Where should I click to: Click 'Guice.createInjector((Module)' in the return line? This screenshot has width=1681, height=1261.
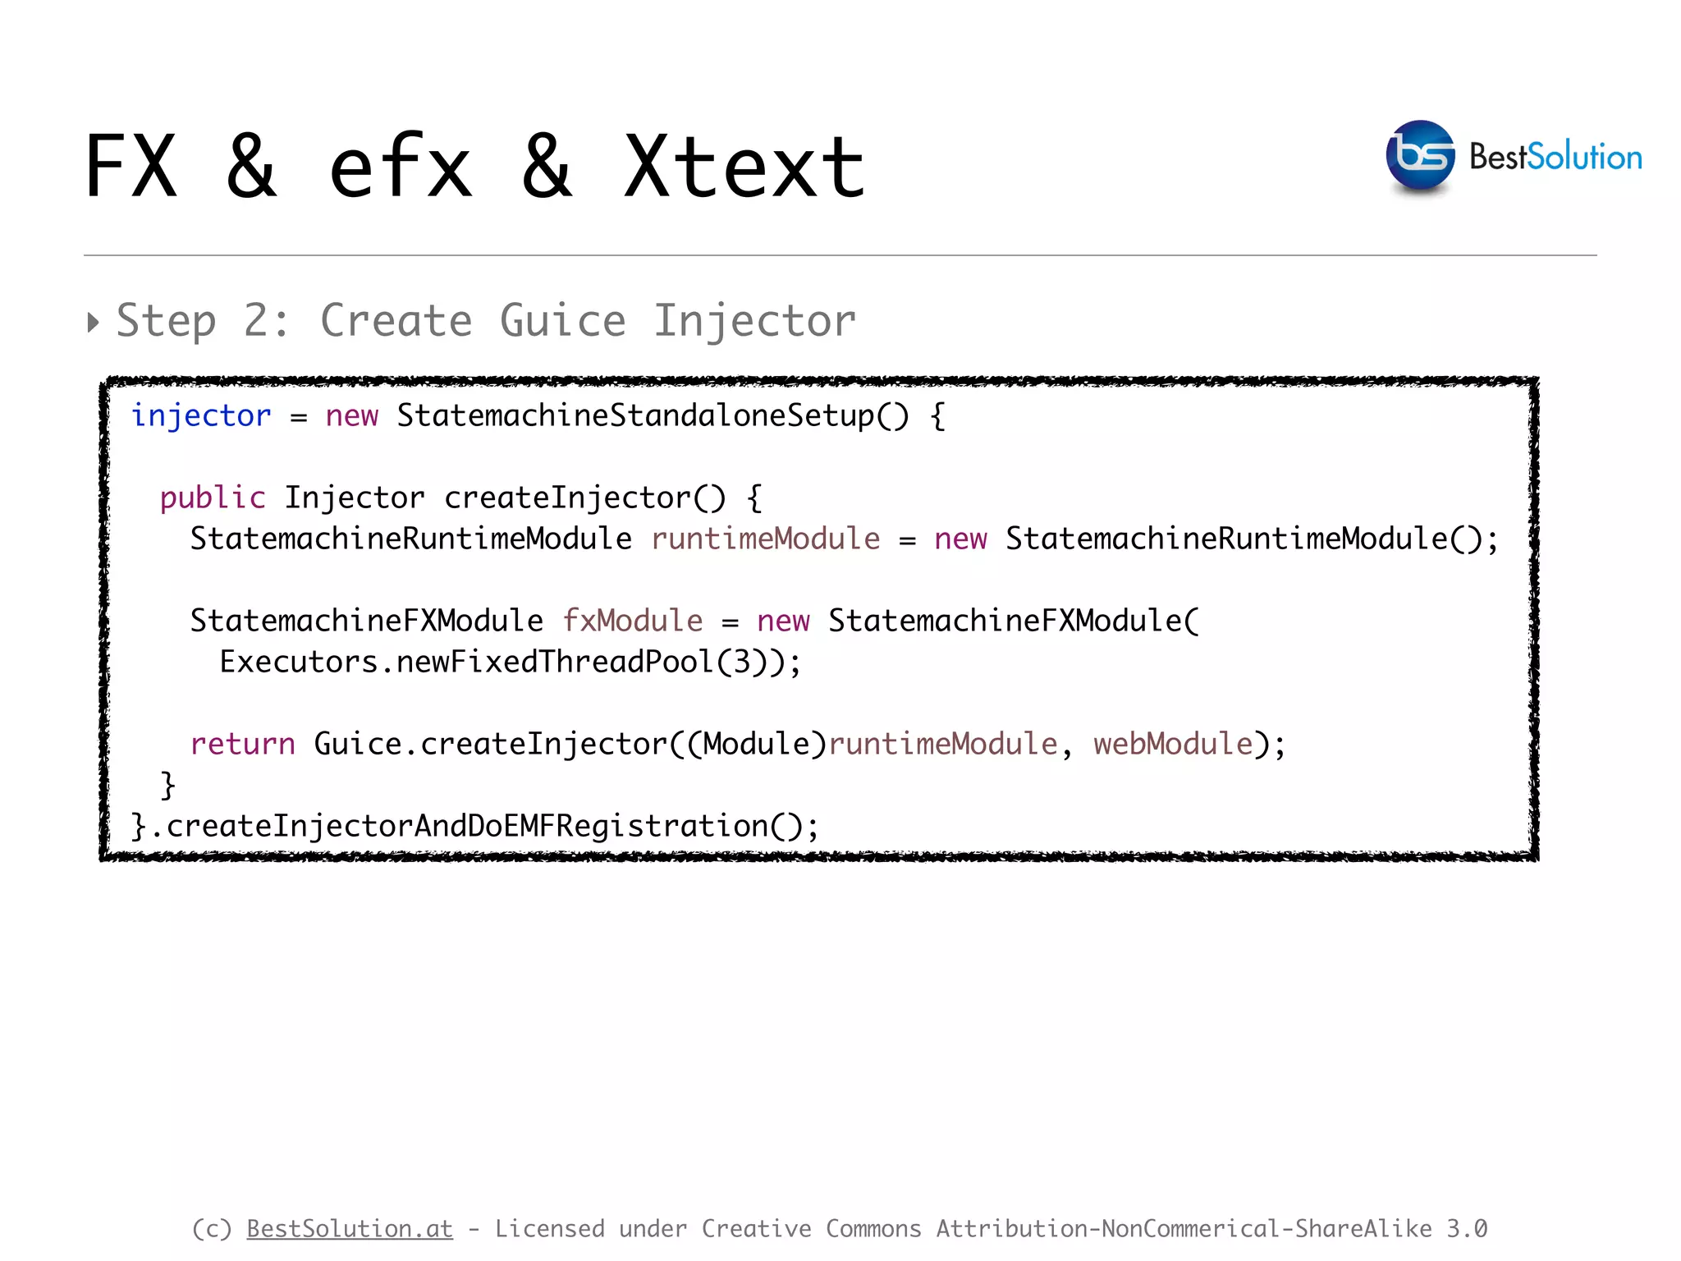point(570,744)
